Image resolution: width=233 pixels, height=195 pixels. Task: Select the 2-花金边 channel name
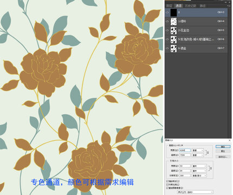coord(184,30)
